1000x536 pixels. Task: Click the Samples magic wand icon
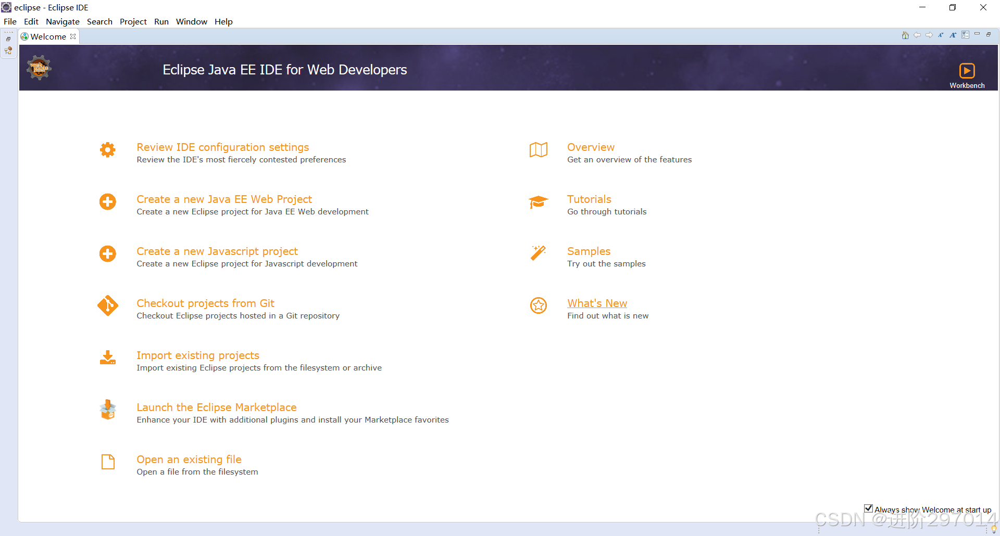pyautogui.click(x=539, y=253)
